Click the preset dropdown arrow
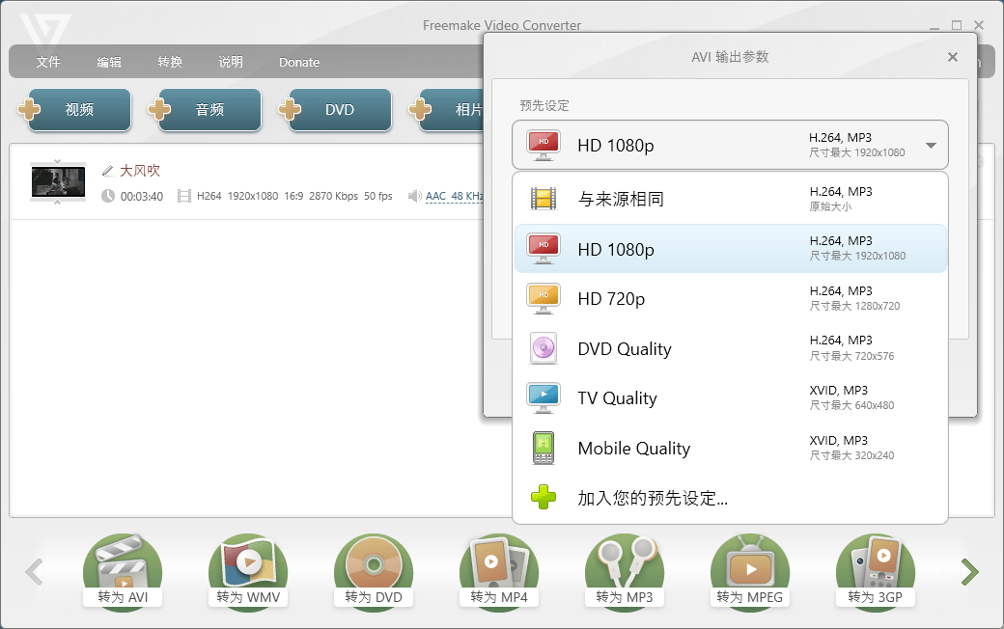 [931, 146]
